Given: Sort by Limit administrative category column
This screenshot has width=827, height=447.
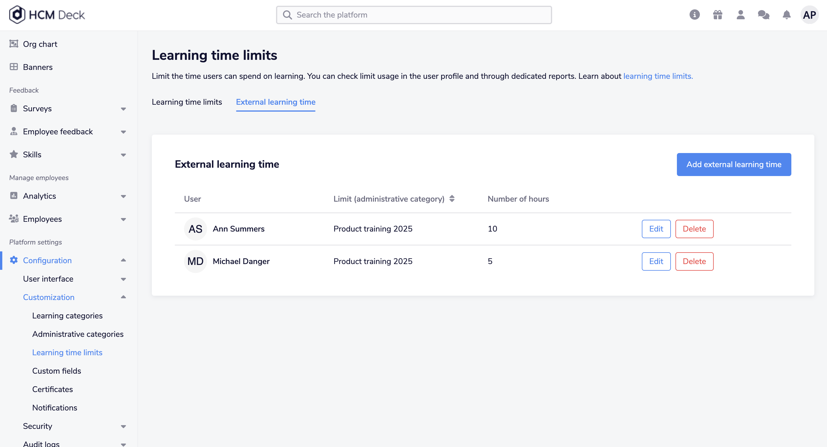Looking at the screenshot, I should (452, 199).
